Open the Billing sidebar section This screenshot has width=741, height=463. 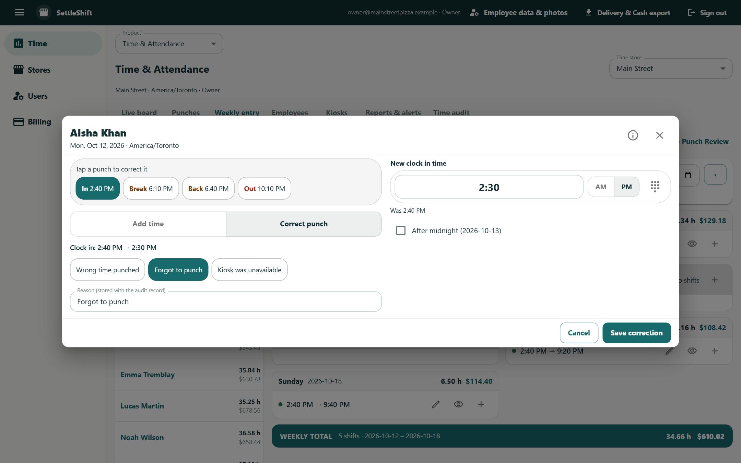[x=53, y=122]
